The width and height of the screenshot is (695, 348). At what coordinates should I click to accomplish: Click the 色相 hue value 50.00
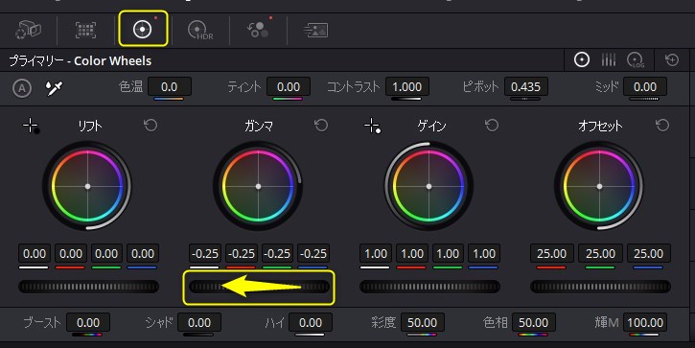tap(534, 323)
